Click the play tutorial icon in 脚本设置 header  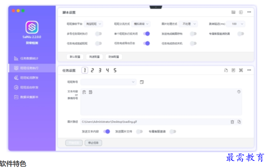click(x=241, y=12)
